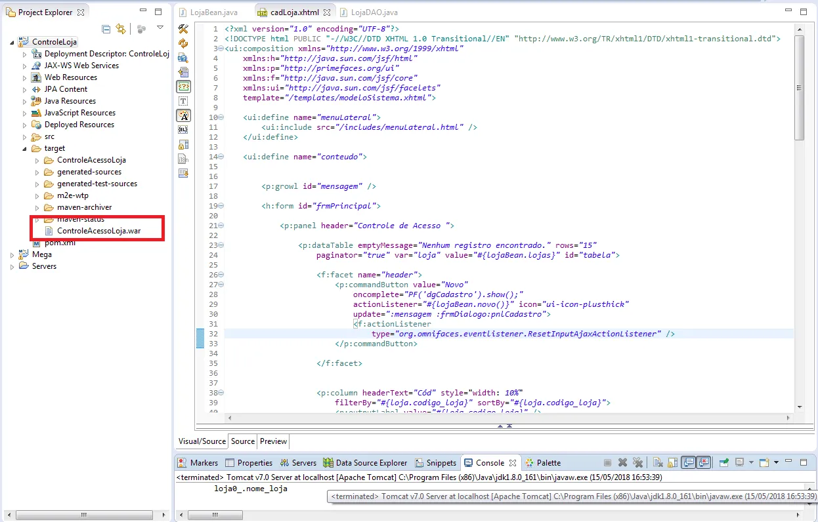The width and height of the screenshot is (818, 522).
Task: Click Remove All Terminated Launches double-X icon
Action: [x=637, y=463]
